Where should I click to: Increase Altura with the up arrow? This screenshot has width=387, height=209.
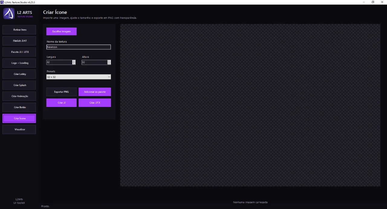pos(109,61)
